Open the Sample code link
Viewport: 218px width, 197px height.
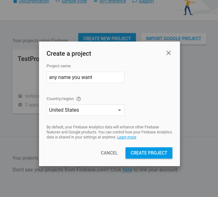pos(74,1)
